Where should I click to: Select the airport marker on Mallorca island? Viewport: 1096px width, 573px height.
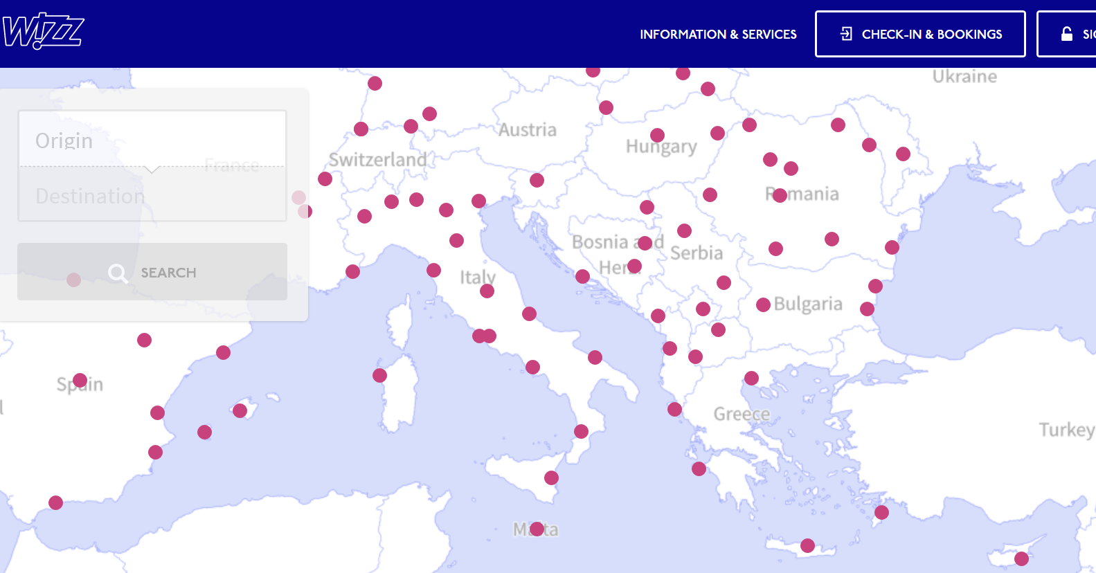(x=240, y=411)
